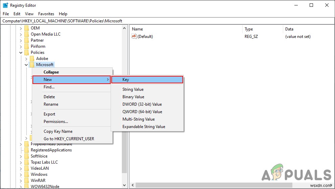
Task: Click the tree pane scroll down arrow
Action: tap(125, 185)
